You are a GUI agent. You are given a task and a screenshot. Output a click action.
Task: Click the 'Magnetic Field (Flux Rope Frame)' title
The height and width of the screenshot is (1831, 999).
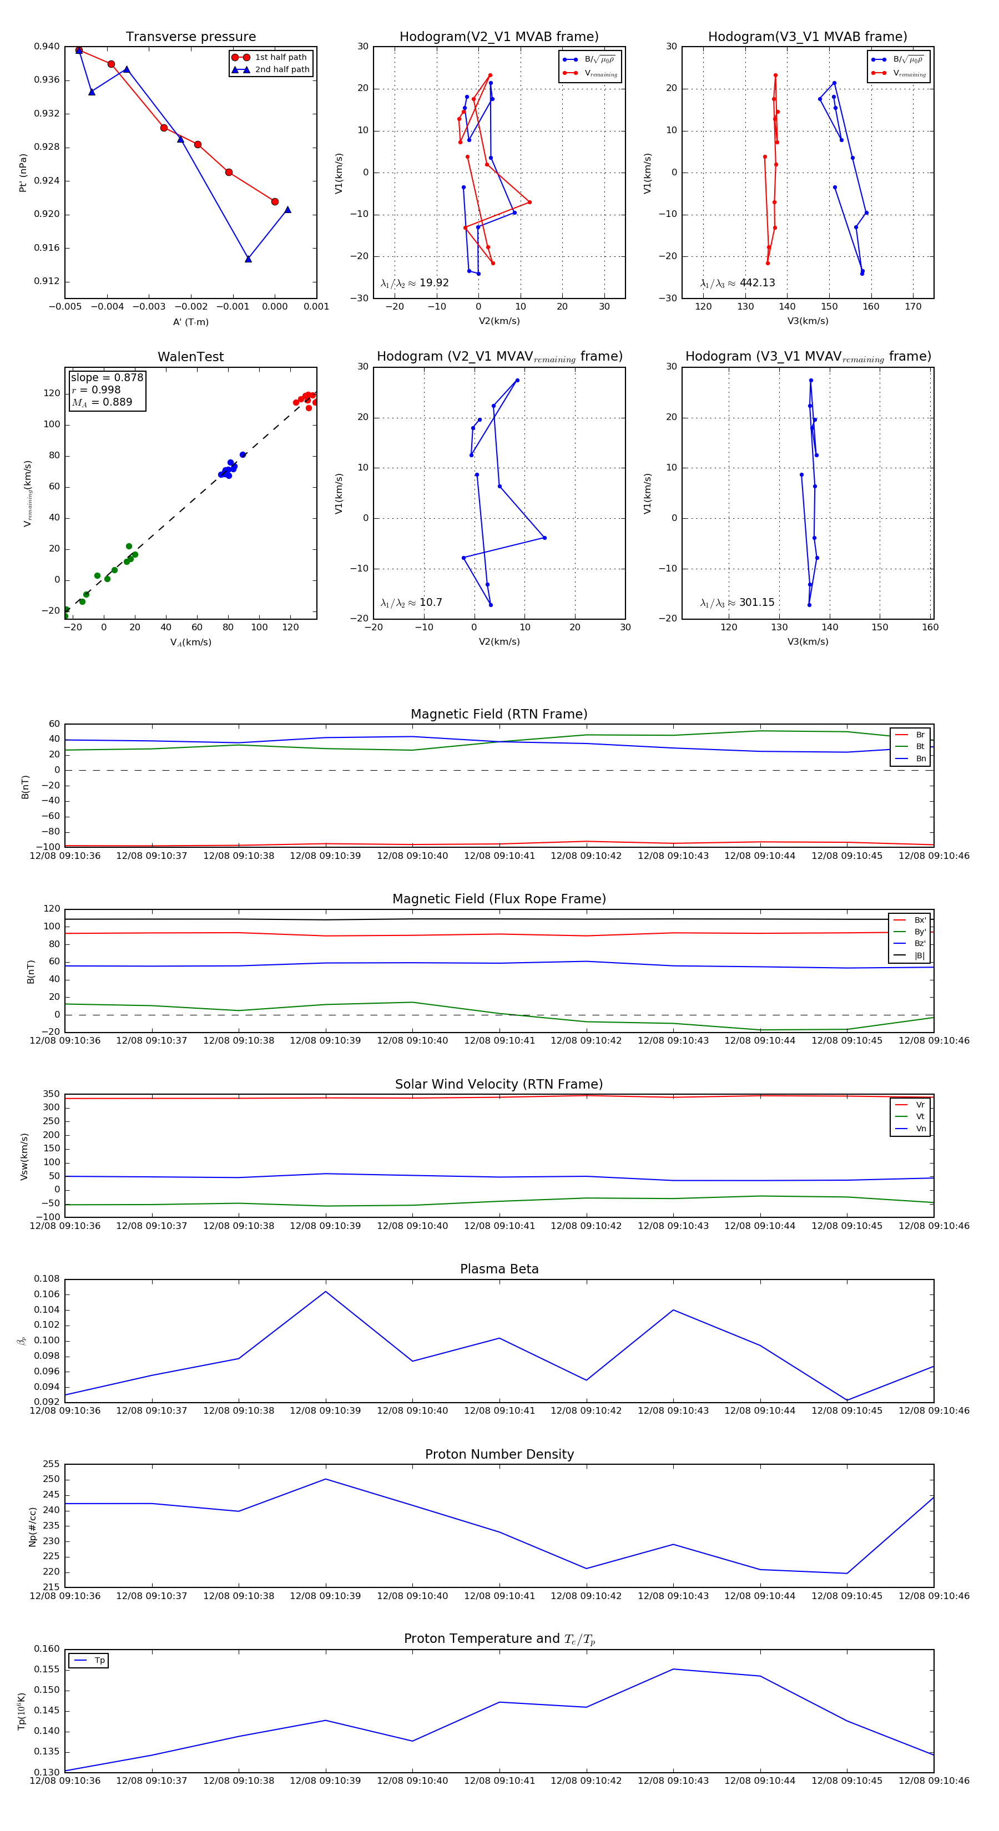coord(499,899)
